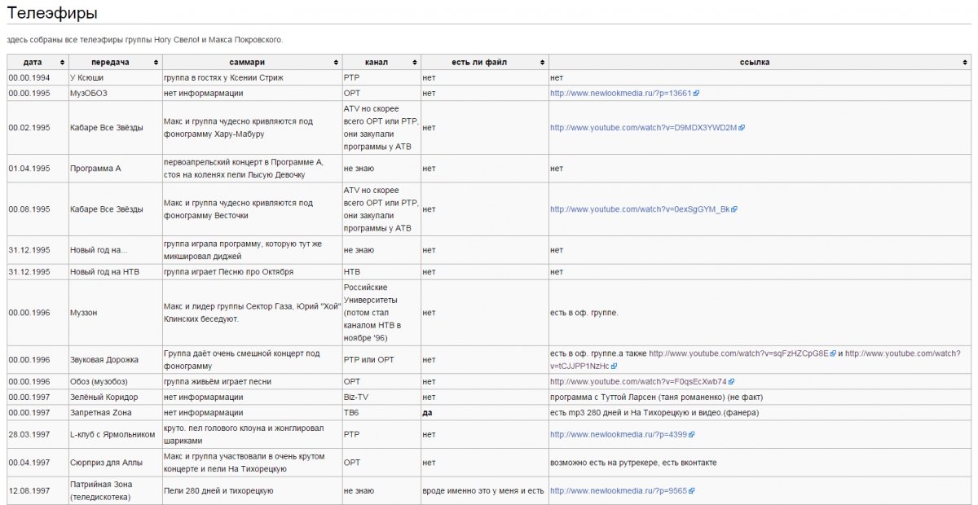Click external-link icon after newlookmedia p=13661 URL
Image resolution: width=978 pixels, height=505 pixels.
coord(696,94)
